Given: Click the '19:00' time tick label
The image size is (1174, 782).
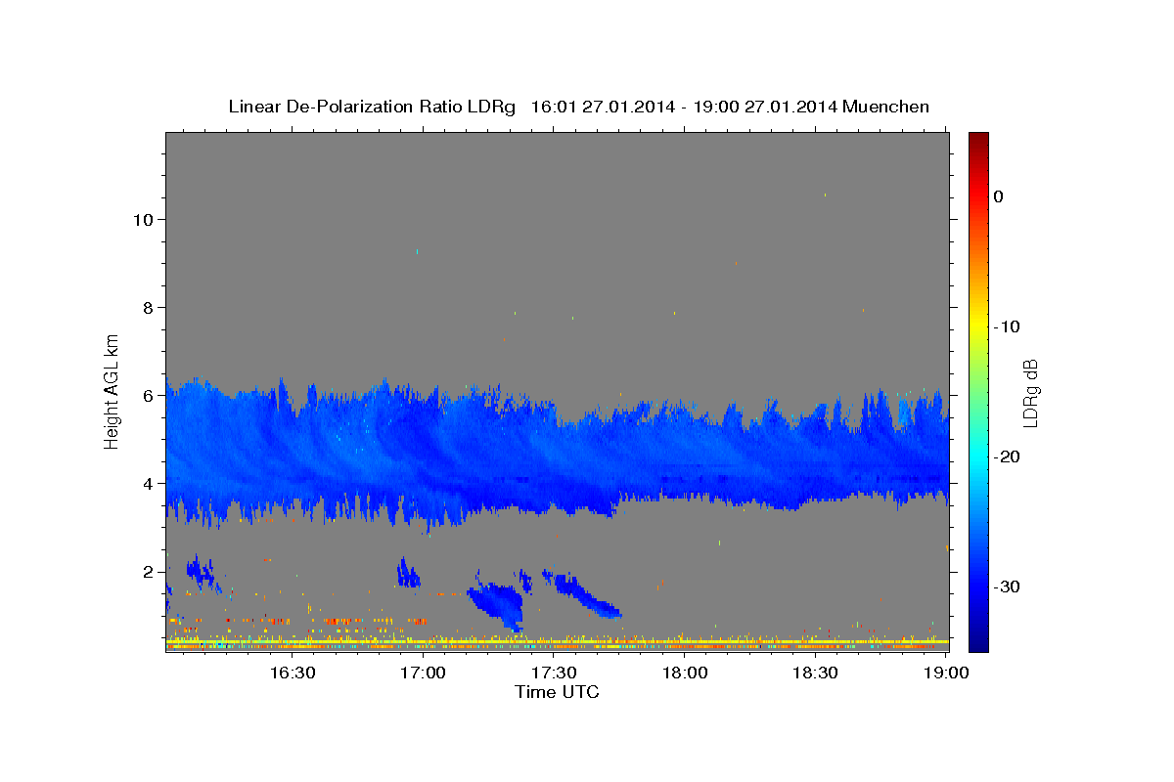Looking at the screenshot, I should [x=946, y=673].
